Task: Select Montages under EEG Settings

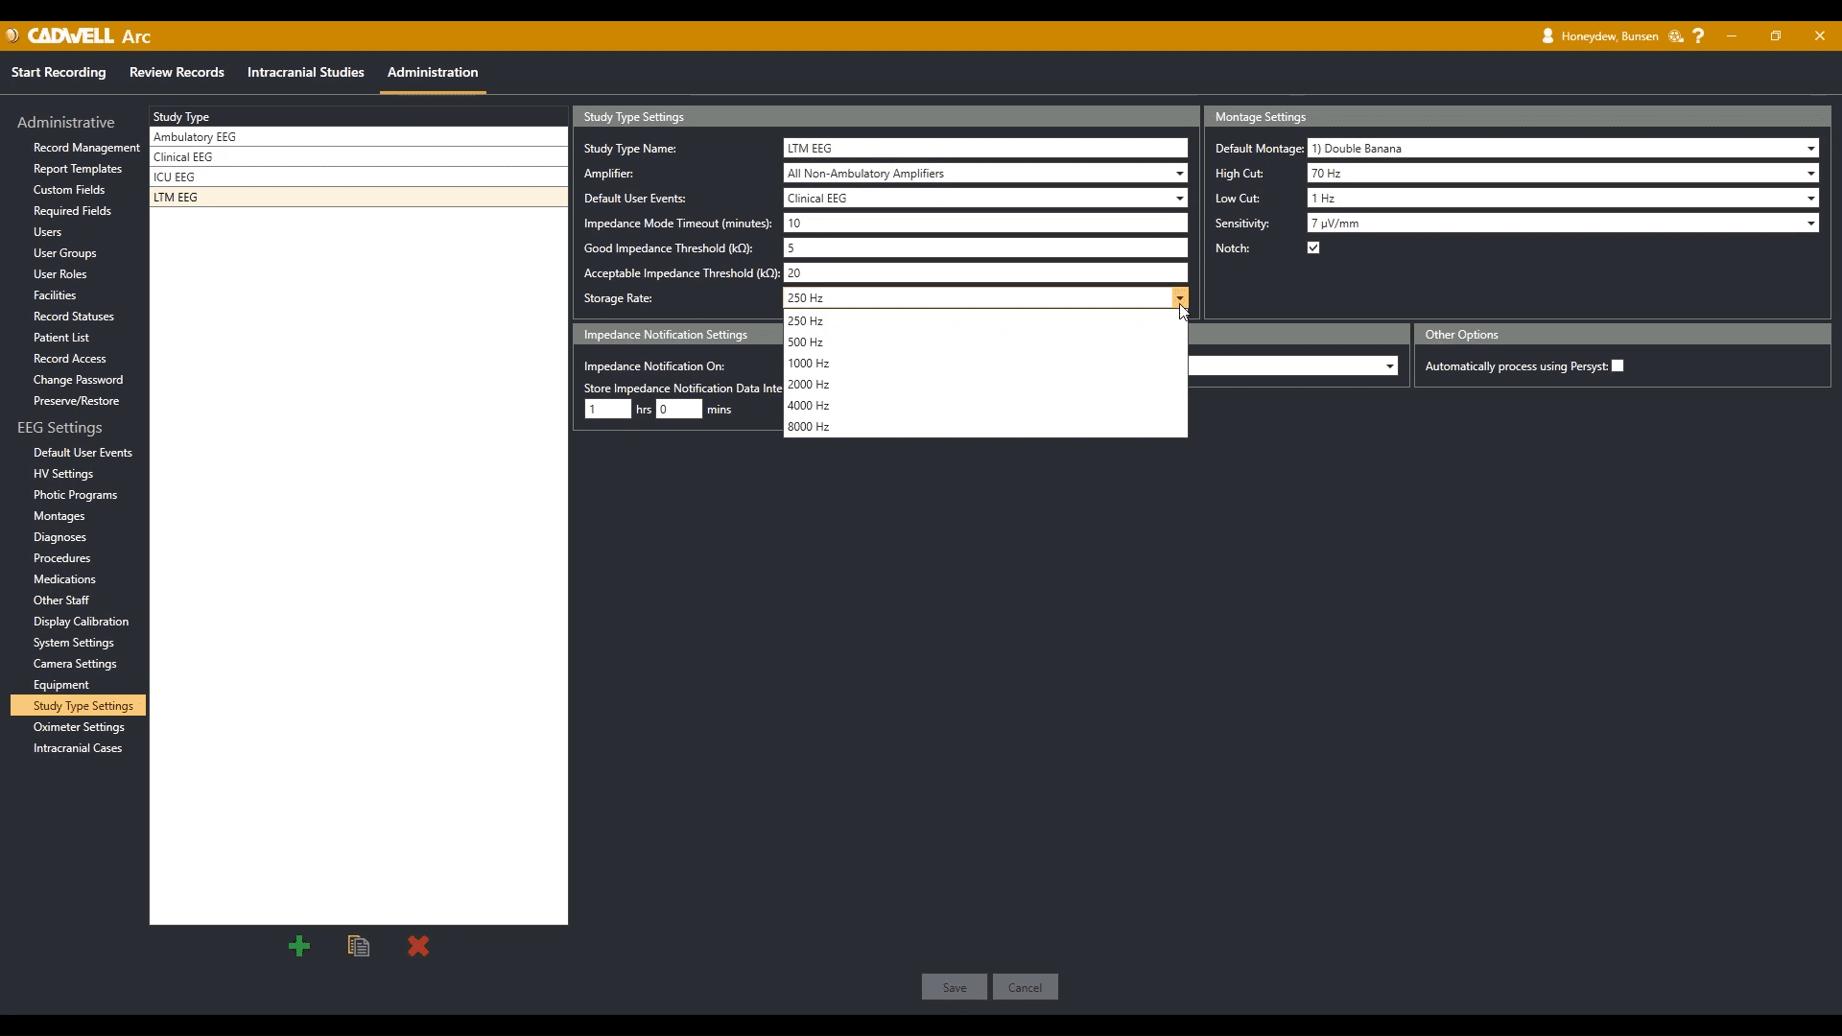Action: click(x=59, y=515)
